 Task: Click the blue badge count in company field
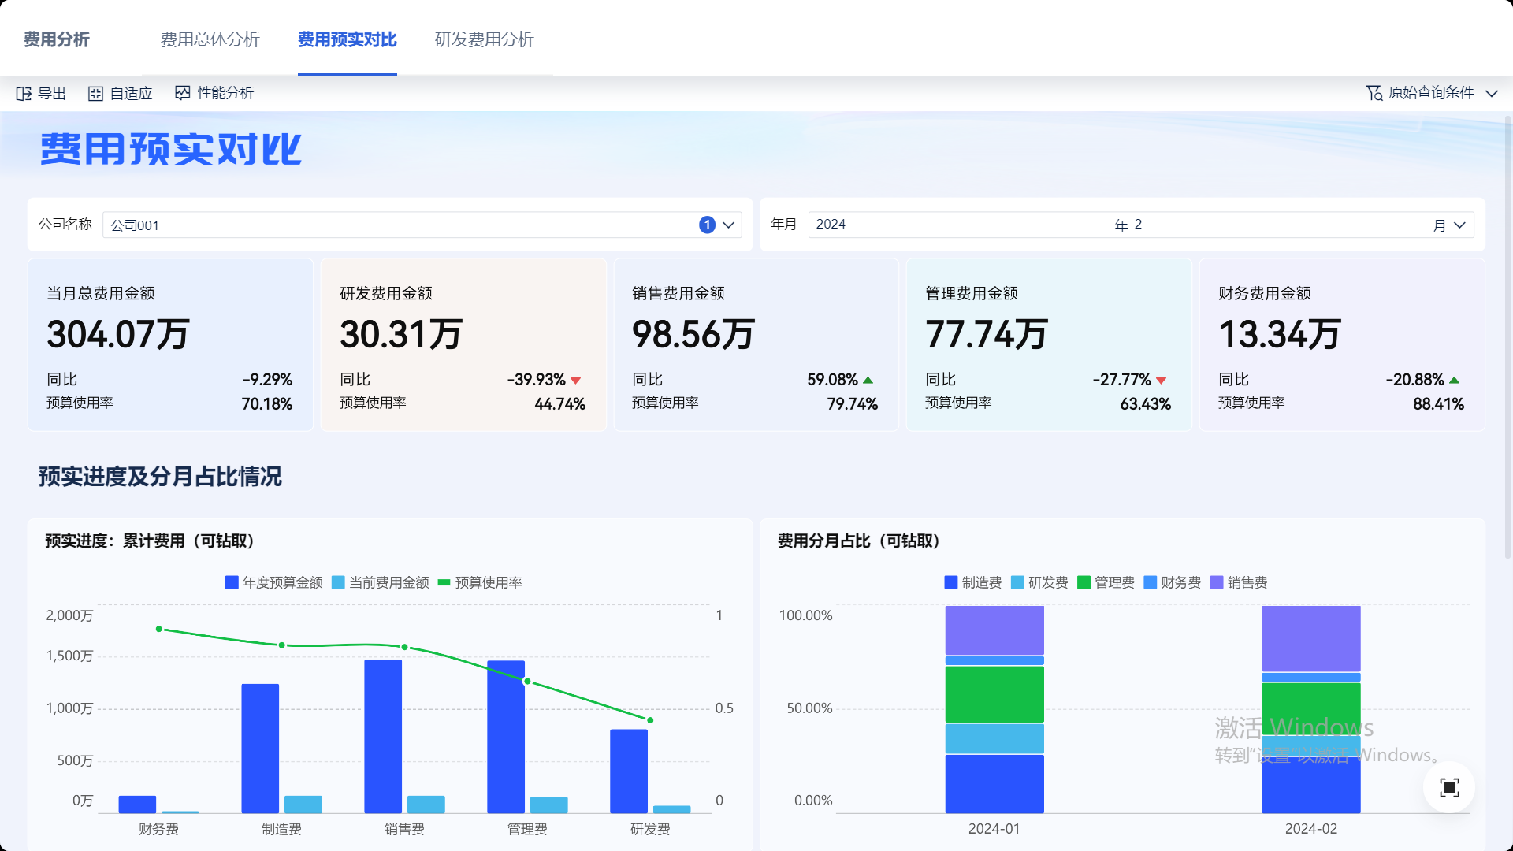click(707, 225)
